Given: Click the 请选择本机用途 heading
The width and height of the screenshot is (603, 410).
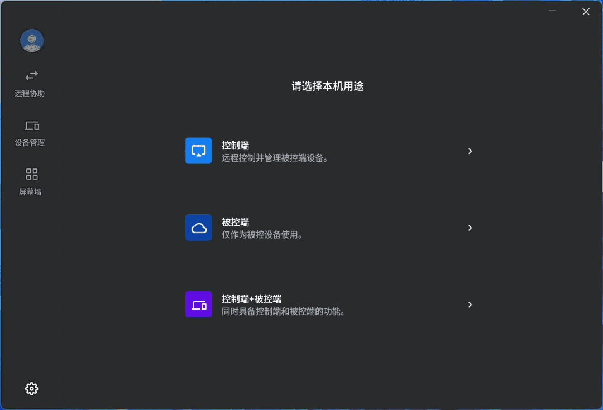Looking at the screenshot, I should 328,86.
